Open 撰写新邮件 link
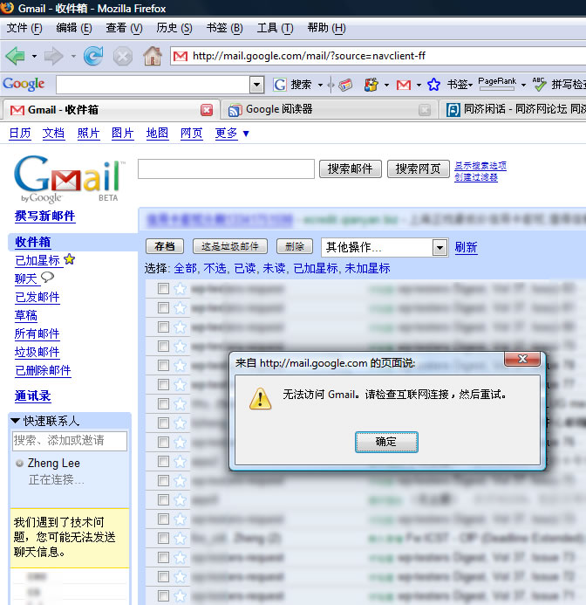Screen dimensions: 586x605 point(45,217)
